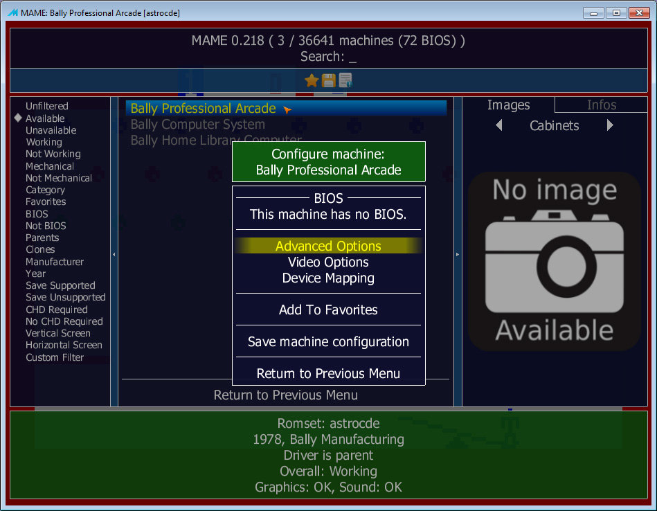Go to previous image category left arrow

(x=498, y=125)
